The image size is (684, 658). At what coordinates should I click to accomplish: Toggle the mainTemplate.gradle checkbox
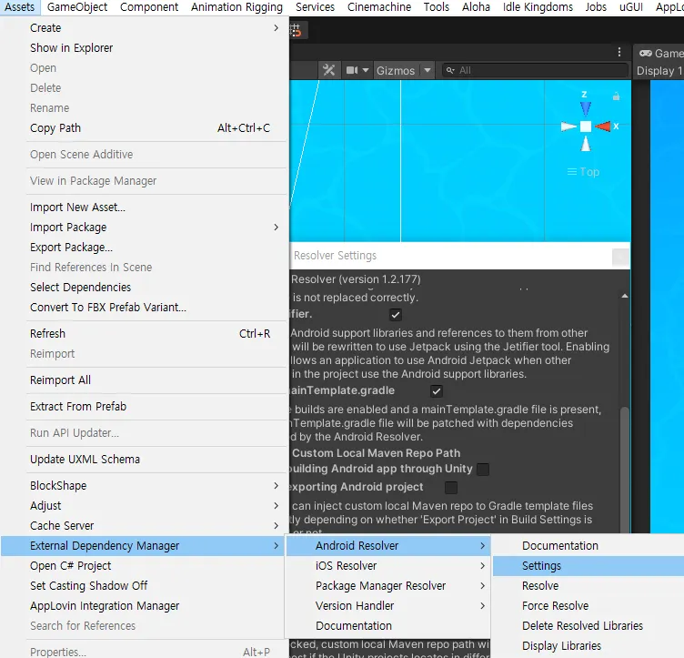click(437, 391)
